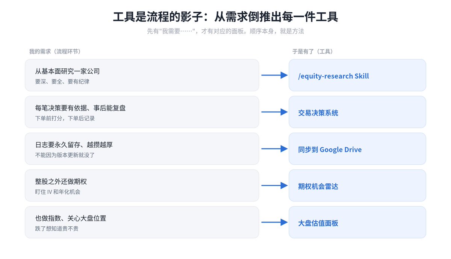Click the 我的需求（流程环节） column header
The height and width of the screenshot is (259, 451).
pos(55,51)
